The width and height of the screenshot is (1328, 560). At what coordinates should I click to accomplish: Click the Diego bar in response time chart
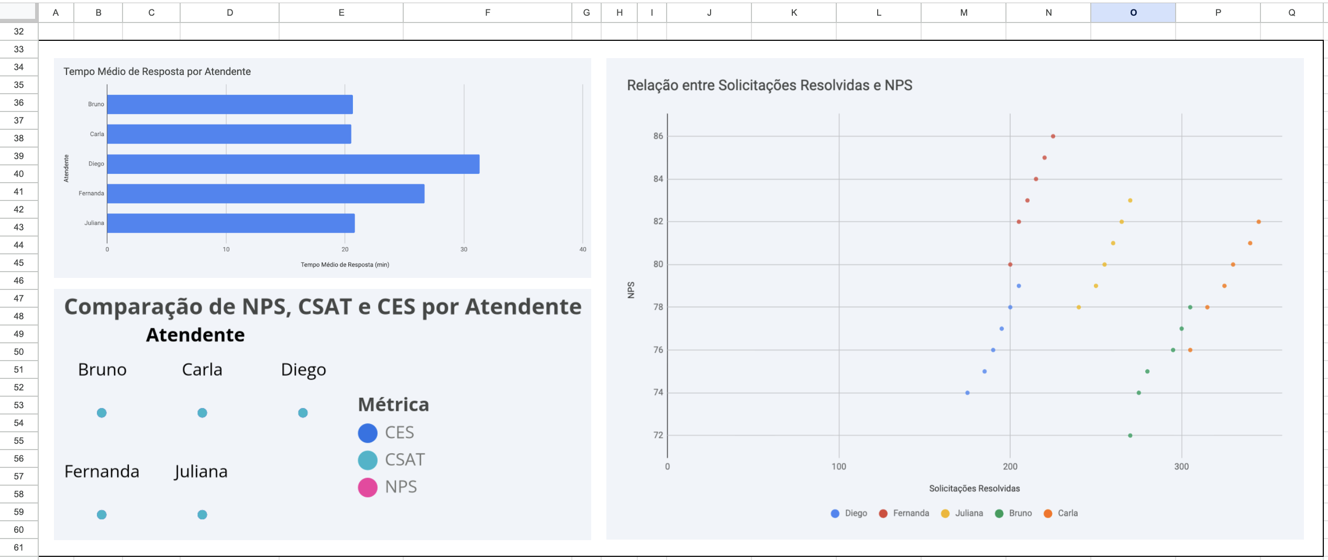coord(293,164)
